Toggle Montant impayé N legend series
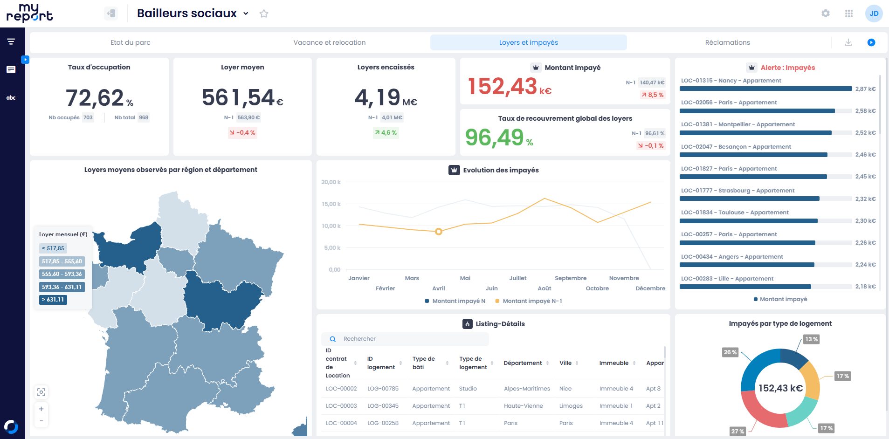This screenshot has width=889, height=439. pyautogui.click(x=455, y=301)
